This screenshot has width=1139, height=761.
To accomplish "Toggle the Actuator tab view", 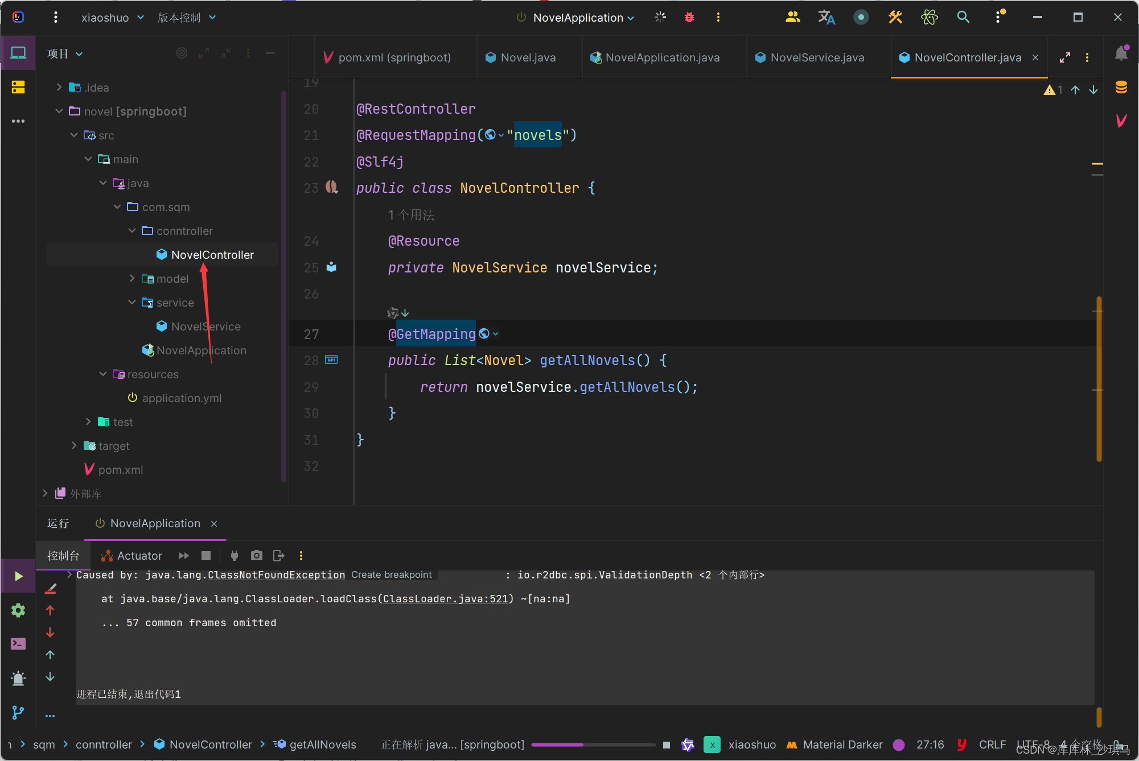I will (131, 555).
